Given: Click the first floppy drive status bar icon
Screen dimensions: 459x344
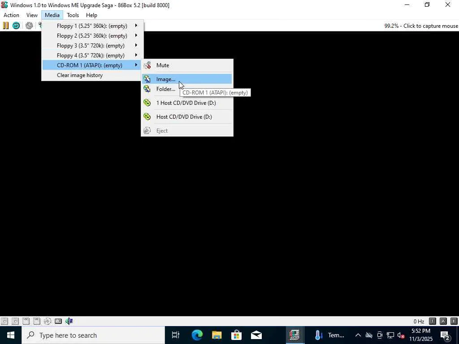Looking at the screenshot, I should 4,321.
